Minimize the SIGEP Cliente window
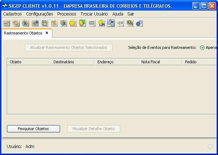Viewport: 218px width, 155px height. 195,6
